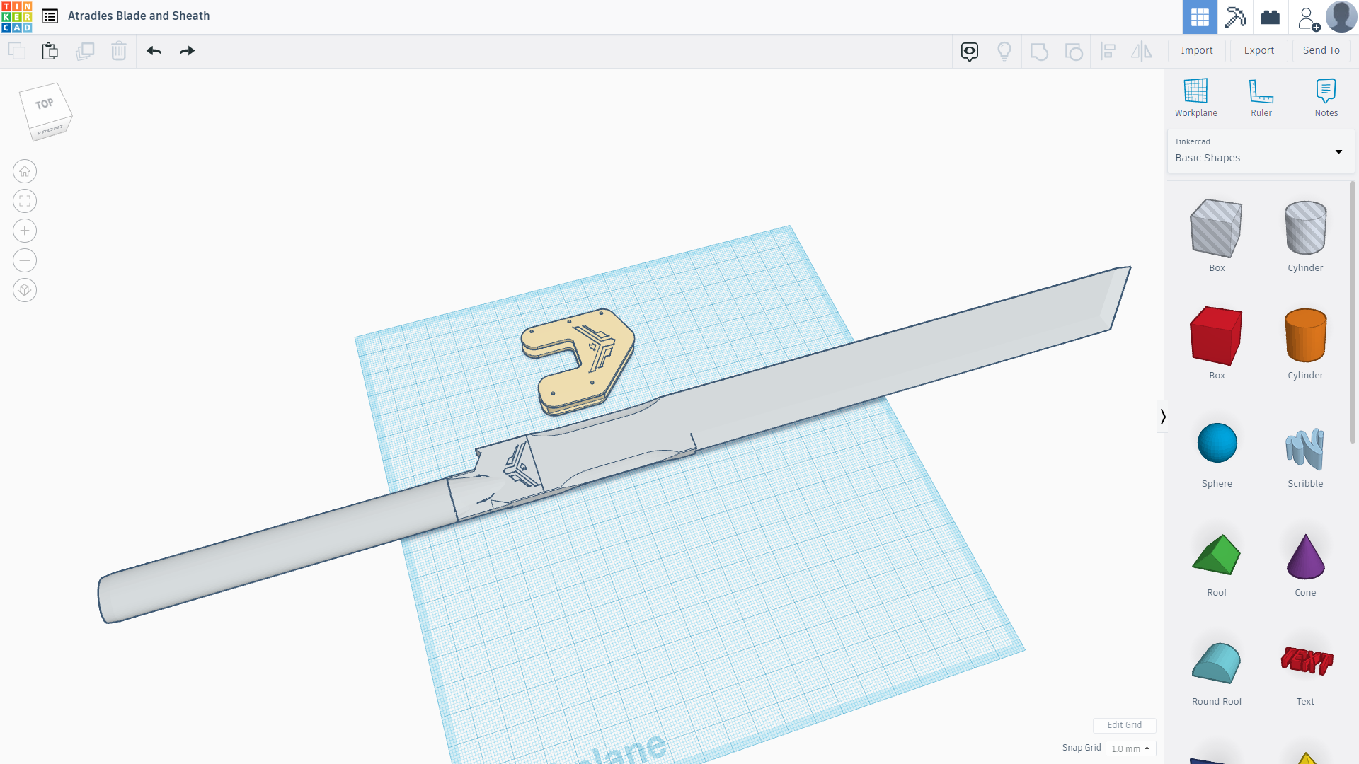Select the Notes tool
1359x764 pixels.
pos(1326,98)
